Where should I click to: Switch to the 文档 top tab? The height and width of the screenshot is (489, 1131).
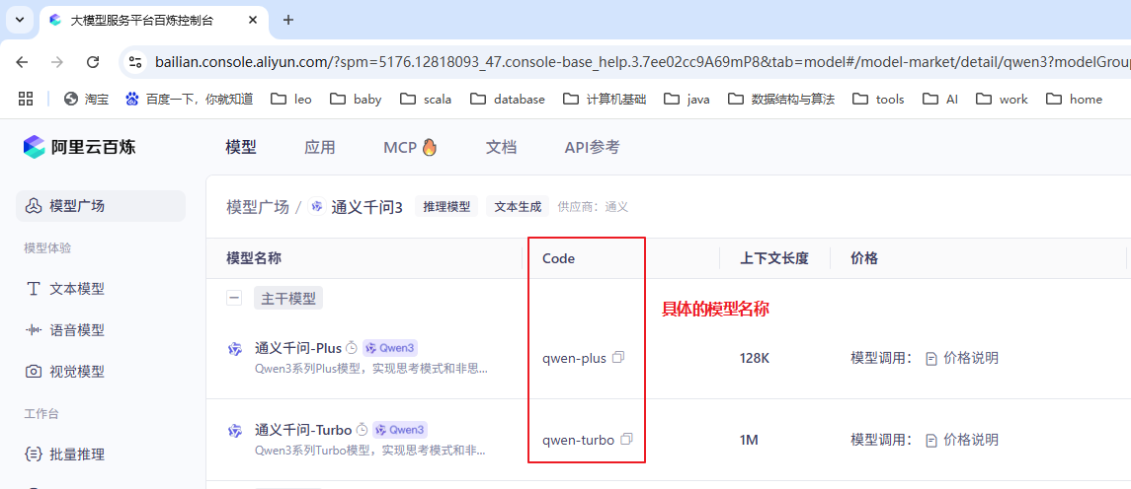click(x=502, y=148)
